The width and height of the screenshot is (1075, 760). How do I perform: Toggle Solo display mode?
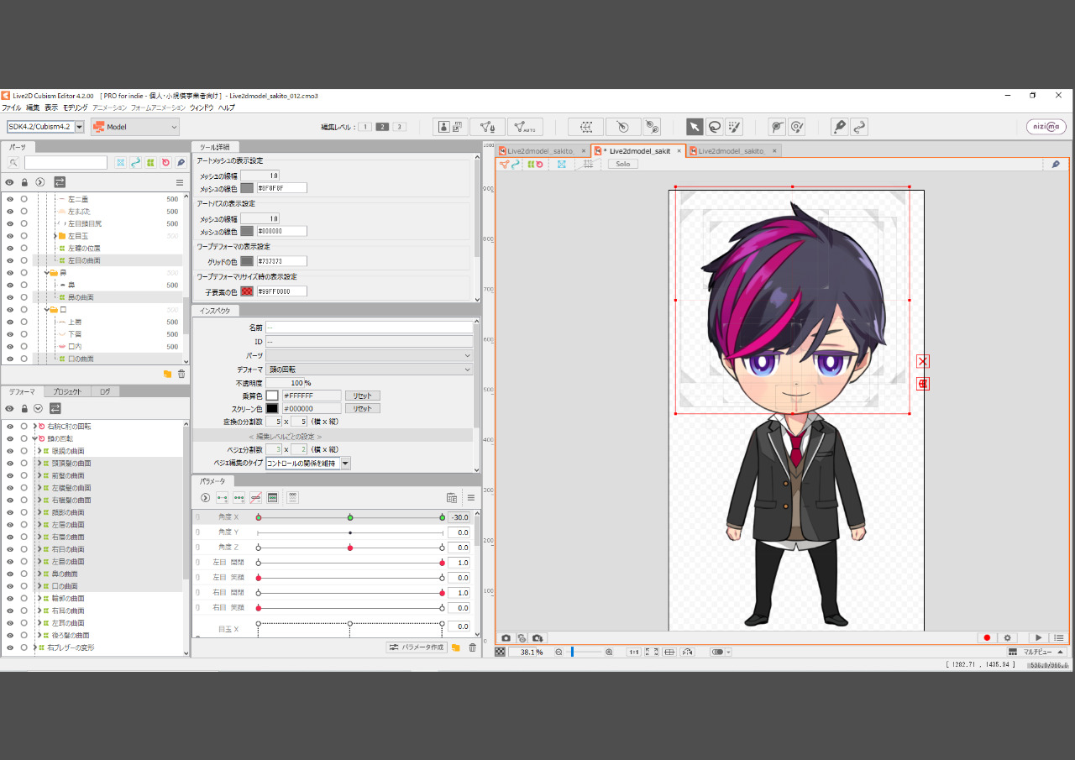(623, 164)
